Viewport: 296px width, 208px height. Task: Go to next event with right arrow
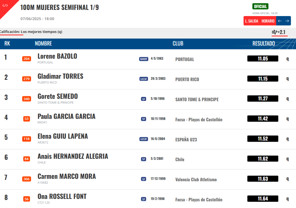287,21
